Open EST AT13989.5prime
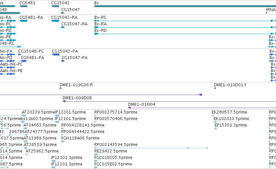This screenshot has height=169, width=276. [x=40, y=138]
